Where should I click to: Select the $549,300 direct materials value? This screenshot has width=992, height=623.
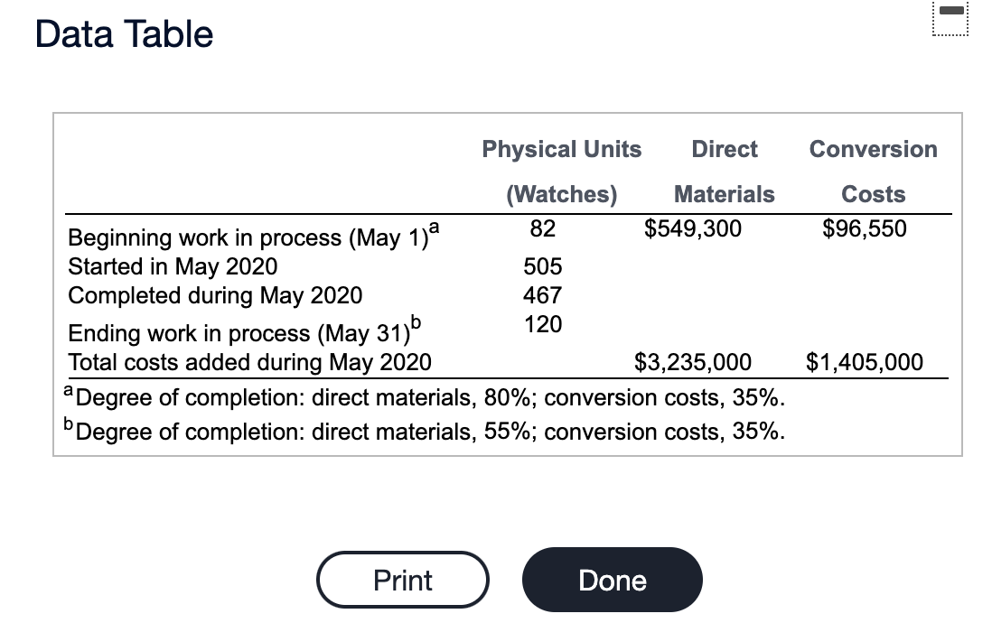pyautogui.click(x=694, y=228)
